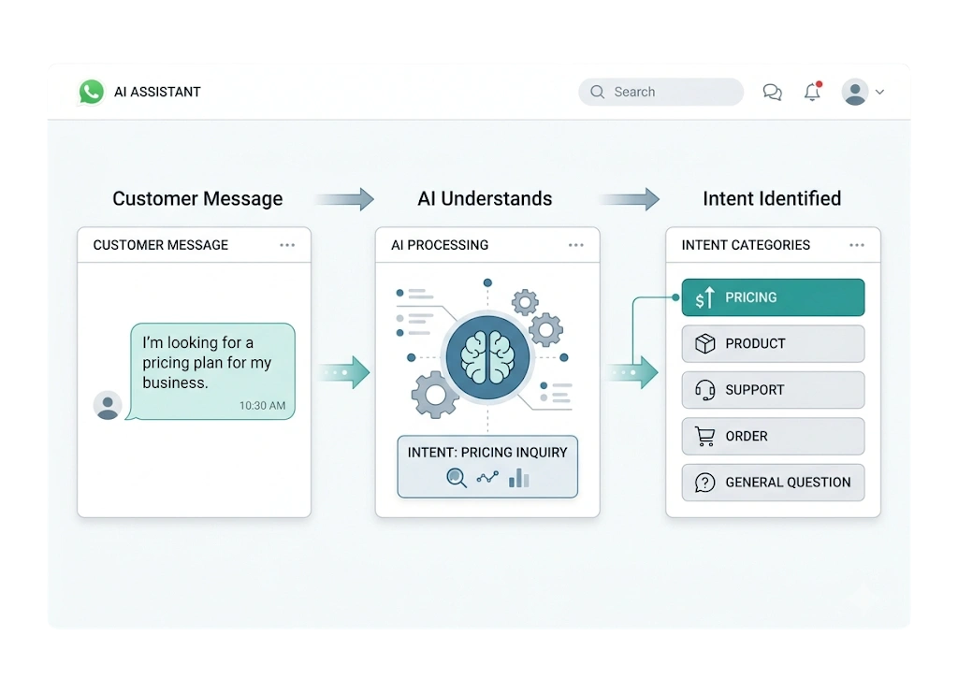Click the 10:30 AM timestamp
Image resolution: width=958 pixels, height=693 pixels.
(262, 406)
